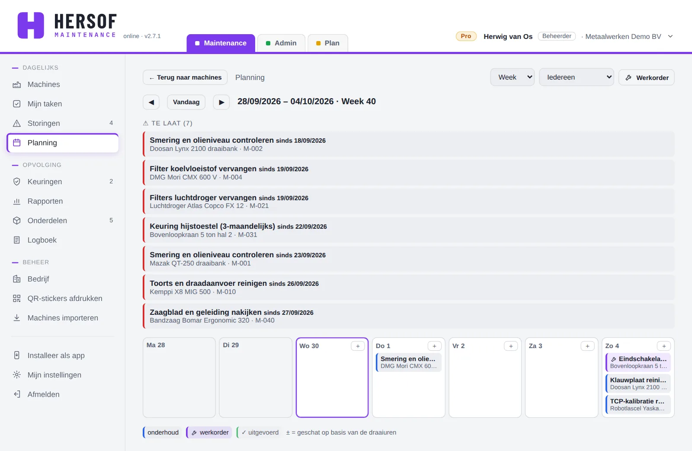Screen dimensions: 692x451
Task: Click Installeer als app icon
Action: pyautogui.click(x=17, y=355)
